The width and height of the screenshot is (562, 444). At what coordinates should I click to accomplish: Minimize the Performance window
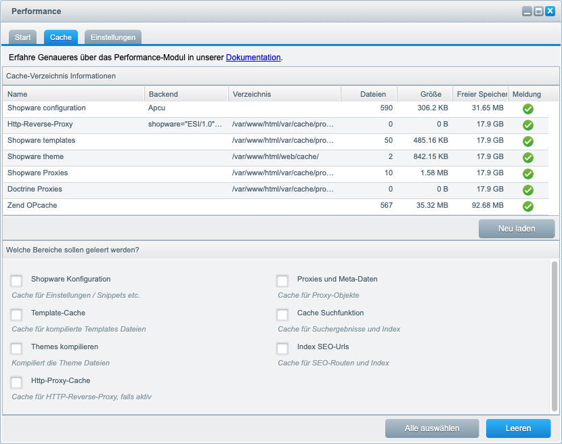(x=527, y=12)
